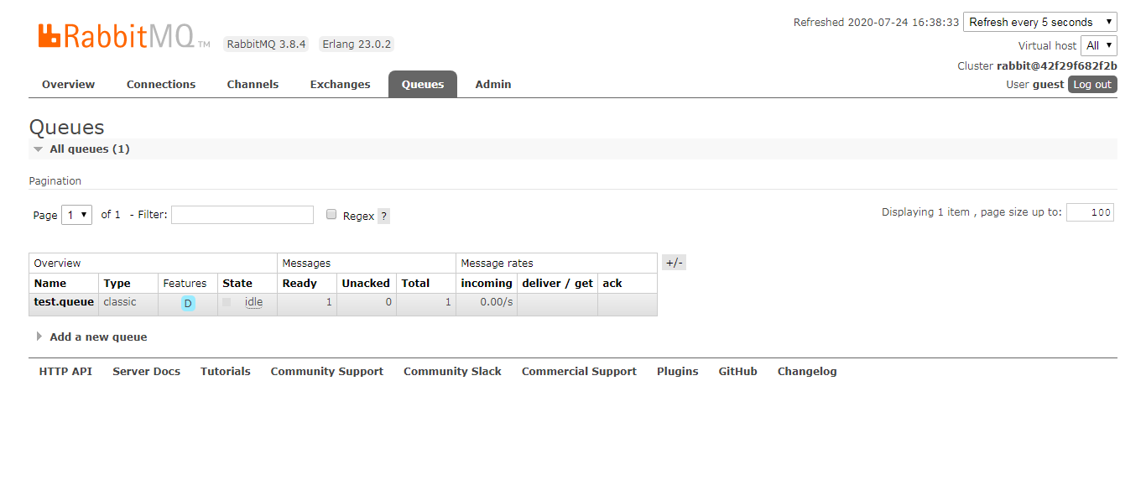Viewport: 1146px width, 501px height.
Task: Open the GitHub link
Action: pos(738,371)
